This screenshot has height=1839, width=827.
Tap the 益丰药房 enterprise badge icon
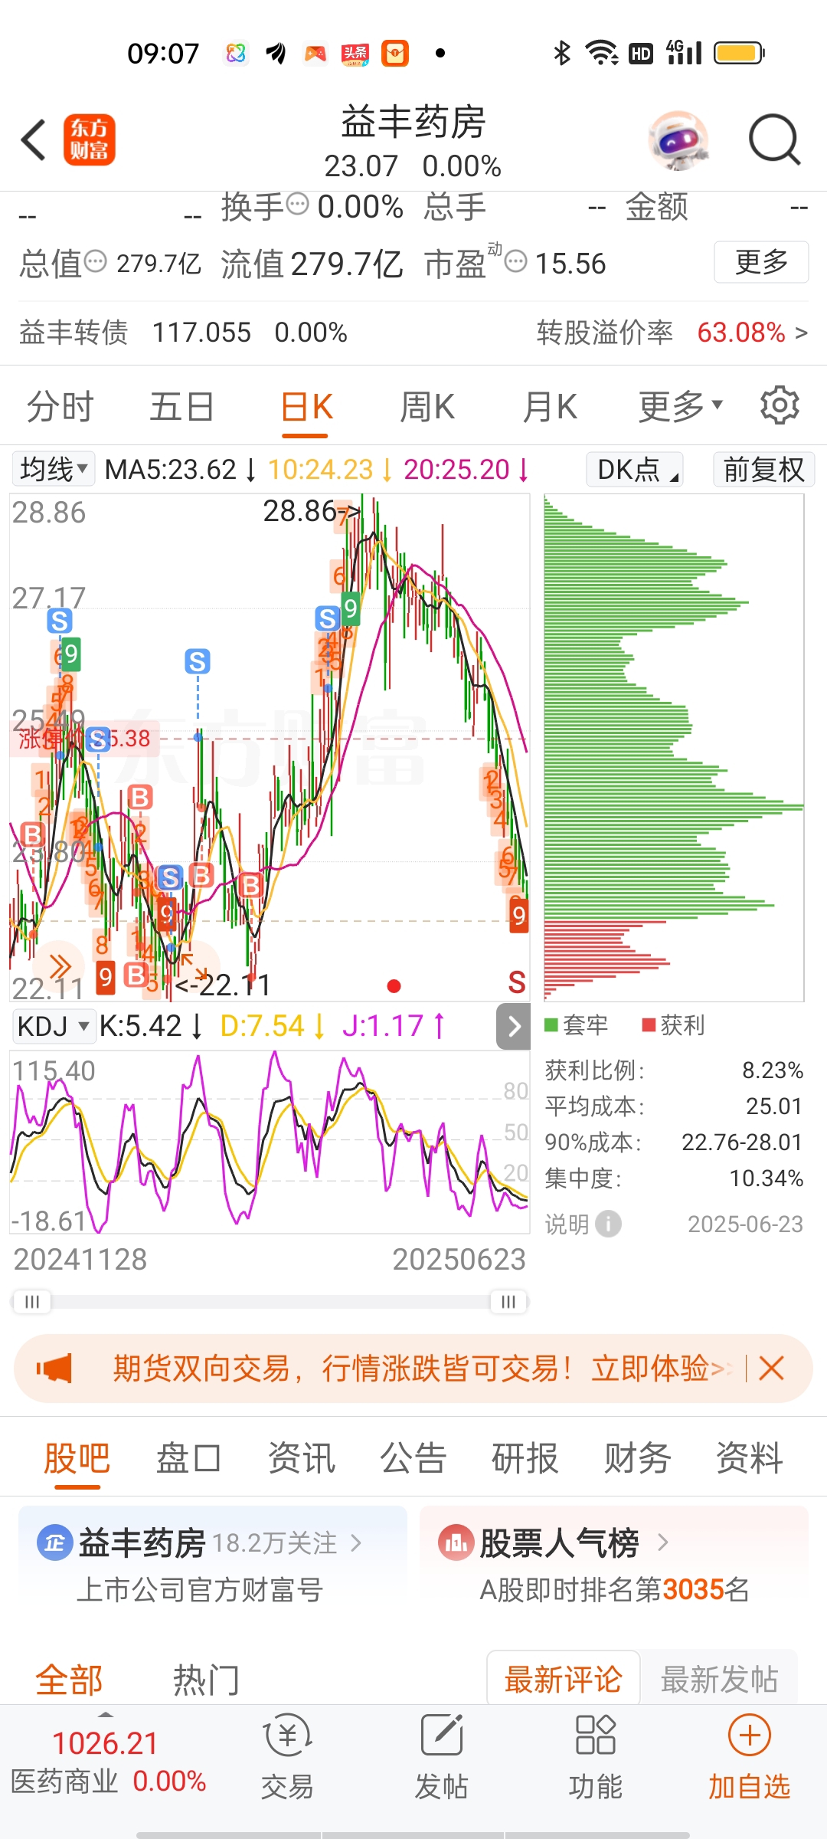coord(55,1542)
